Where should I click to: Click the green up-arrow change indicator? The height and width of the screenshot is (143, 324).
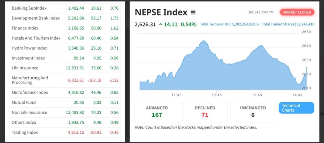[x=161, y=24]
